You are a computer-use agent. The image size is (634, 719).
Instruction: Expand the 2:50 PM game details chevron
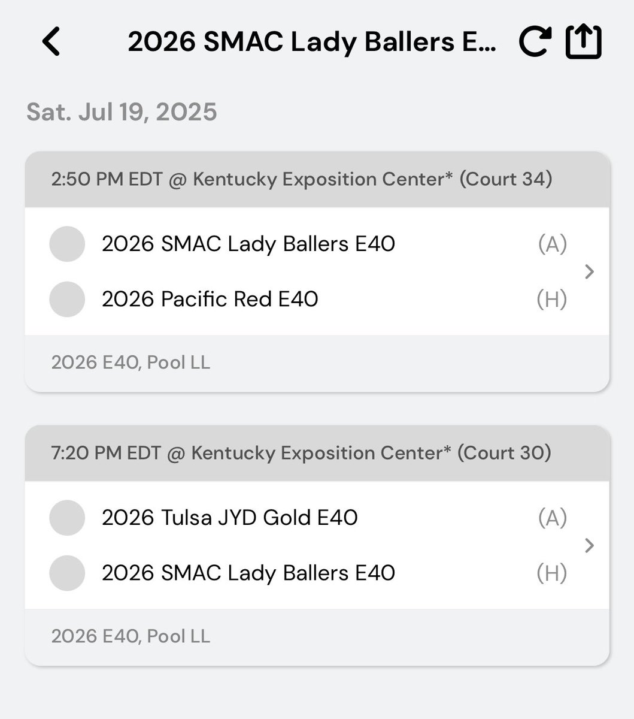pos(590,271)
